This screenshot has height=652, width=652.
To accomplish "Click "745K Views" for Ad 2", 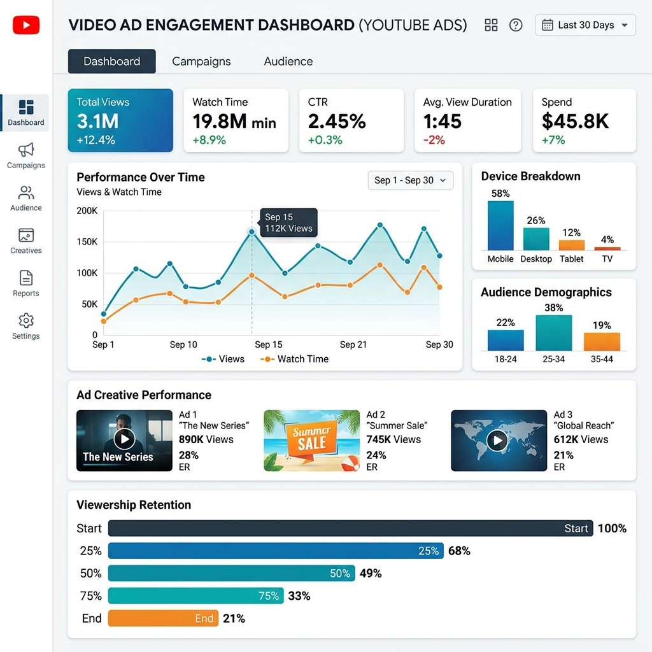I will click(x=393, y=439).
